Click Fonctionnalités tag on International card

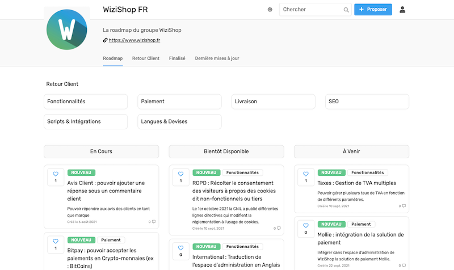(243, 247)
